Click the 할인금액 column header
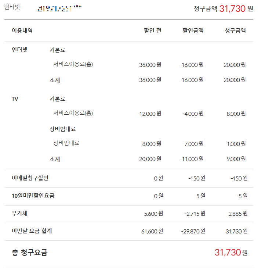Viewport: 258px width, 268px height. pos(193,31)
